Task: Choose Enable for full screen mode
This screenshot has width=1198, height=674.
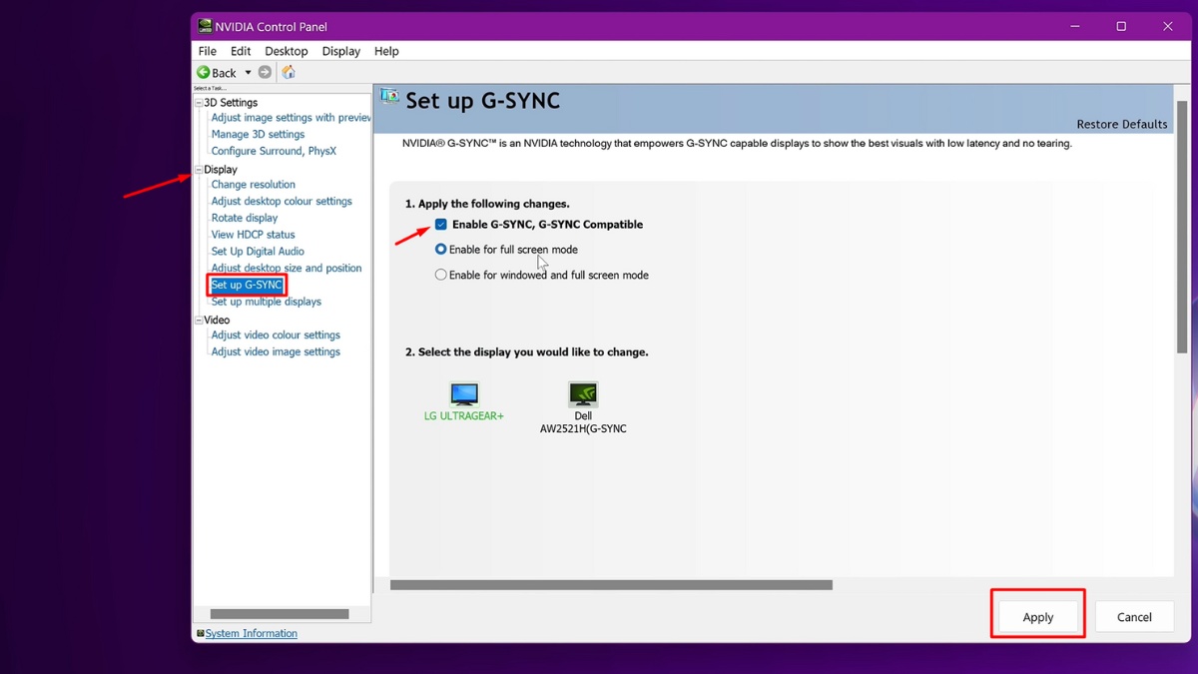Action: [440, 250]
